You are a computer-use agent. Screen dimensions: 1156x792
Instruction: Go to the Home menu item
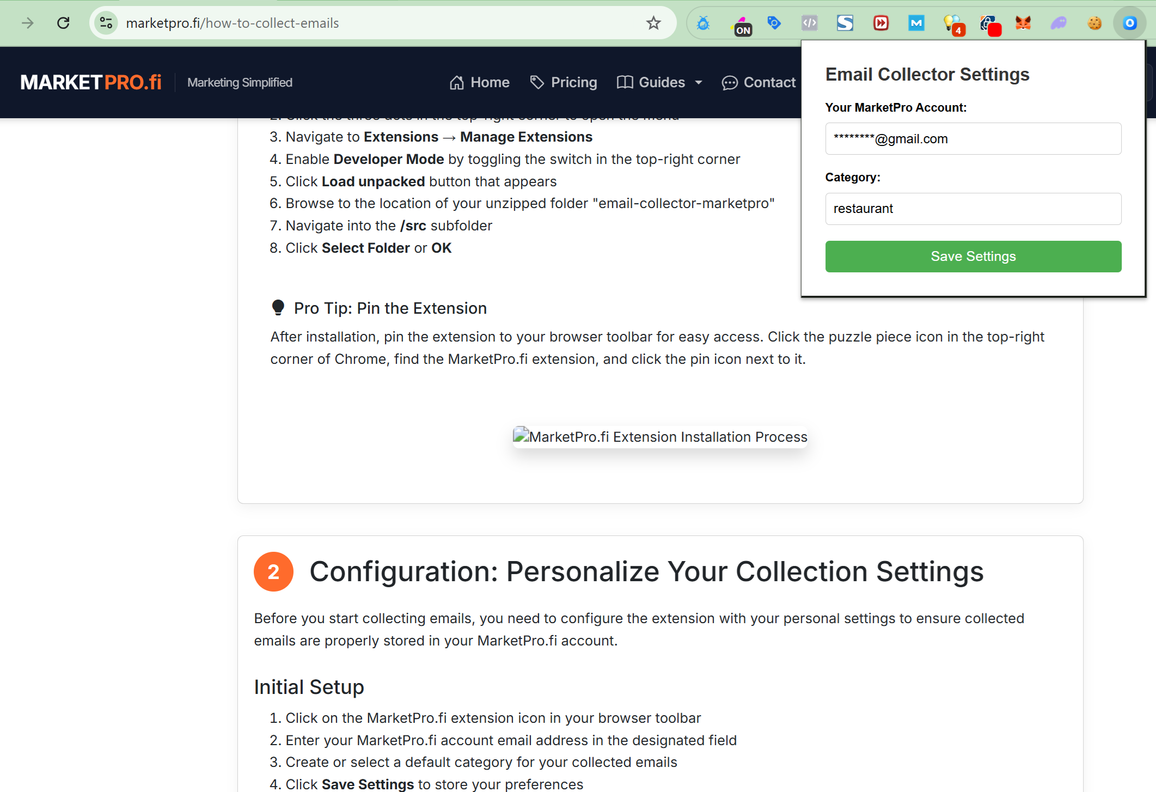tap(479, 82)
